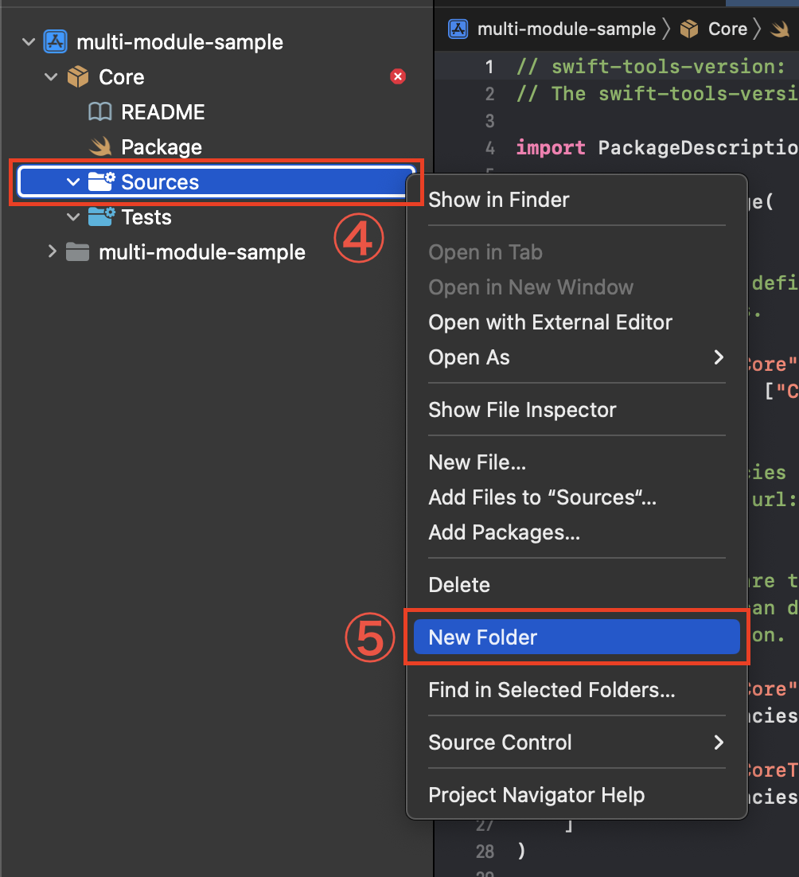This screenshot has height=877, width=799.
Task: Select Show in Finder menu entry
Action: [498, 200]
